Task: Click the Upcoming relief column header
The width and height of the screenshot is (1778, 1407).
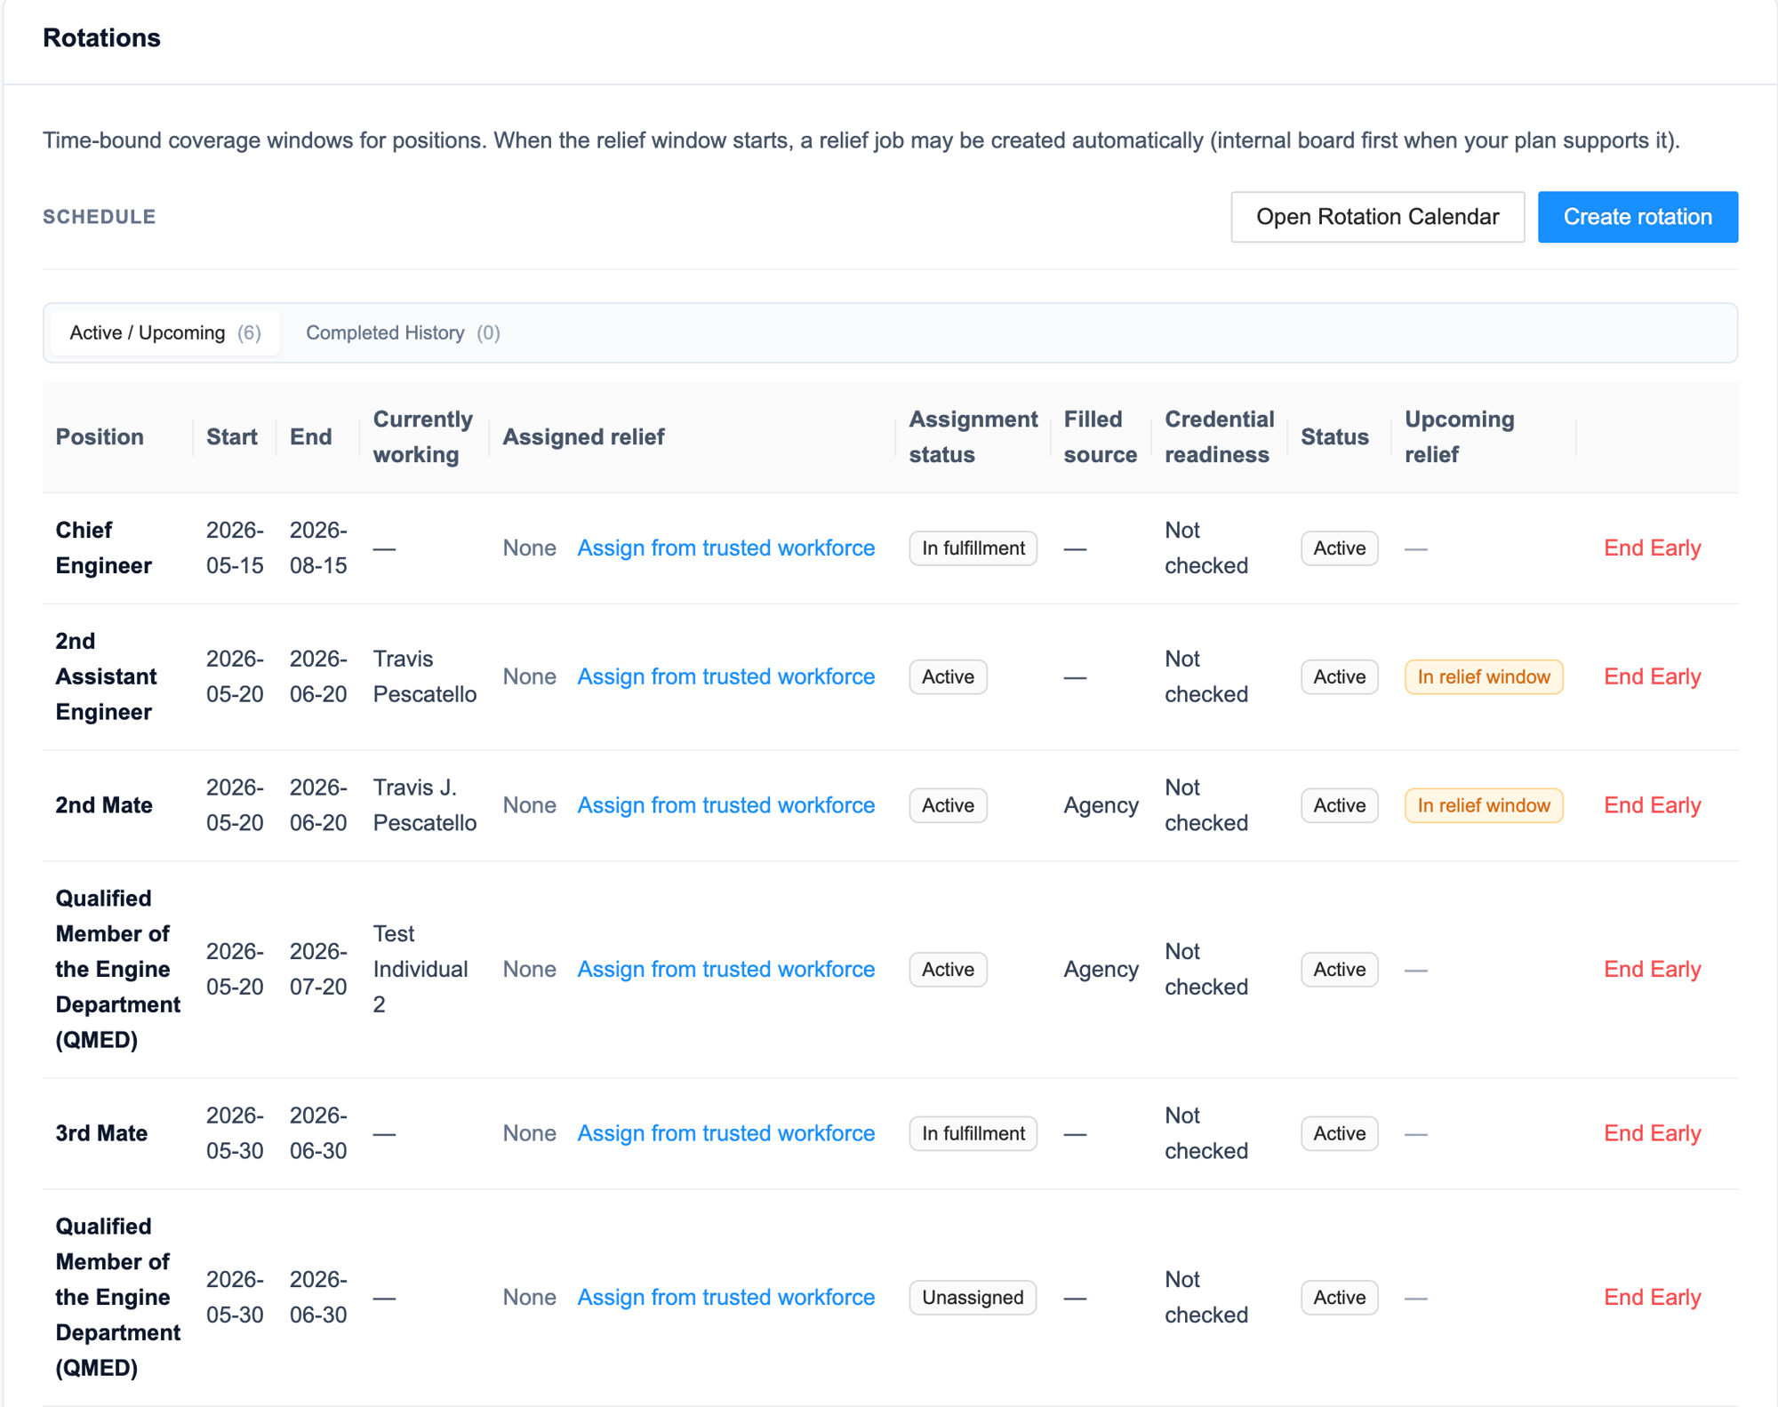Action: [1459, 437]
